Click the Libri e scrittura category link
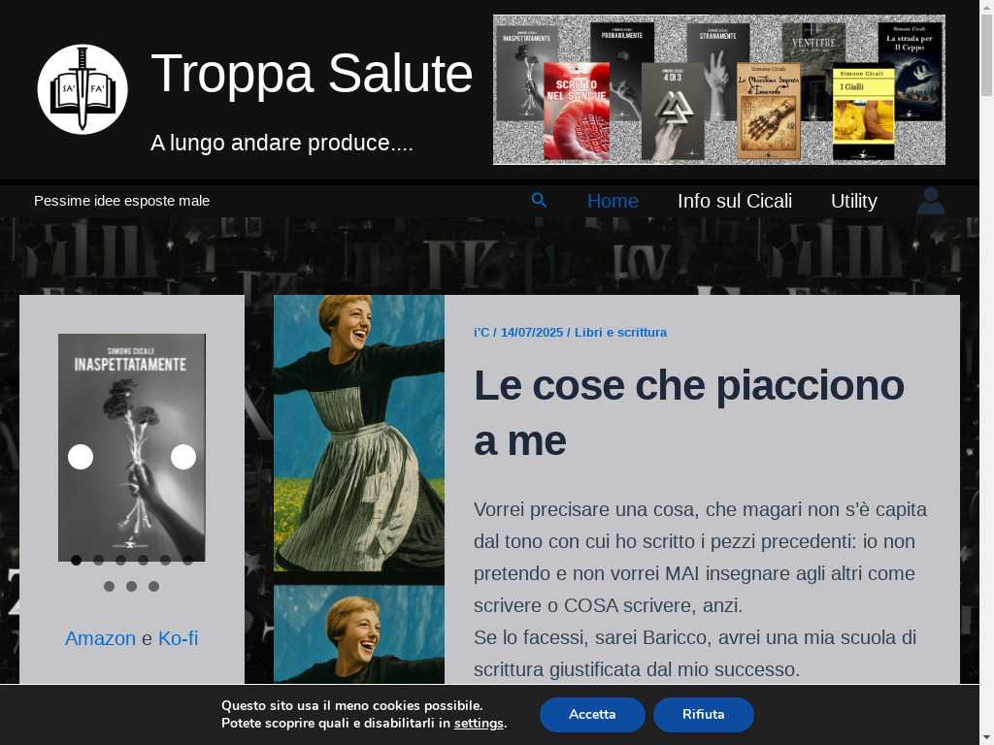Image resolution: width=994 pixels, height=745 pixels. pyautogui.click(x=620, y=332)
